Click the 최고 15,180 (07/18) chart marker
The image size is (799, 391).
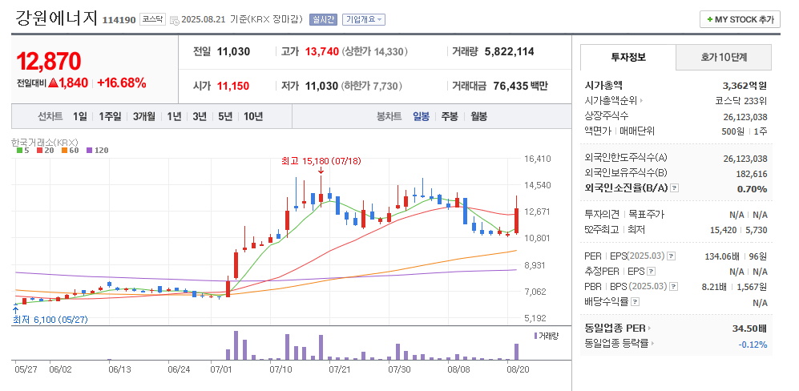pyautogui.click(x=321, y=161)
